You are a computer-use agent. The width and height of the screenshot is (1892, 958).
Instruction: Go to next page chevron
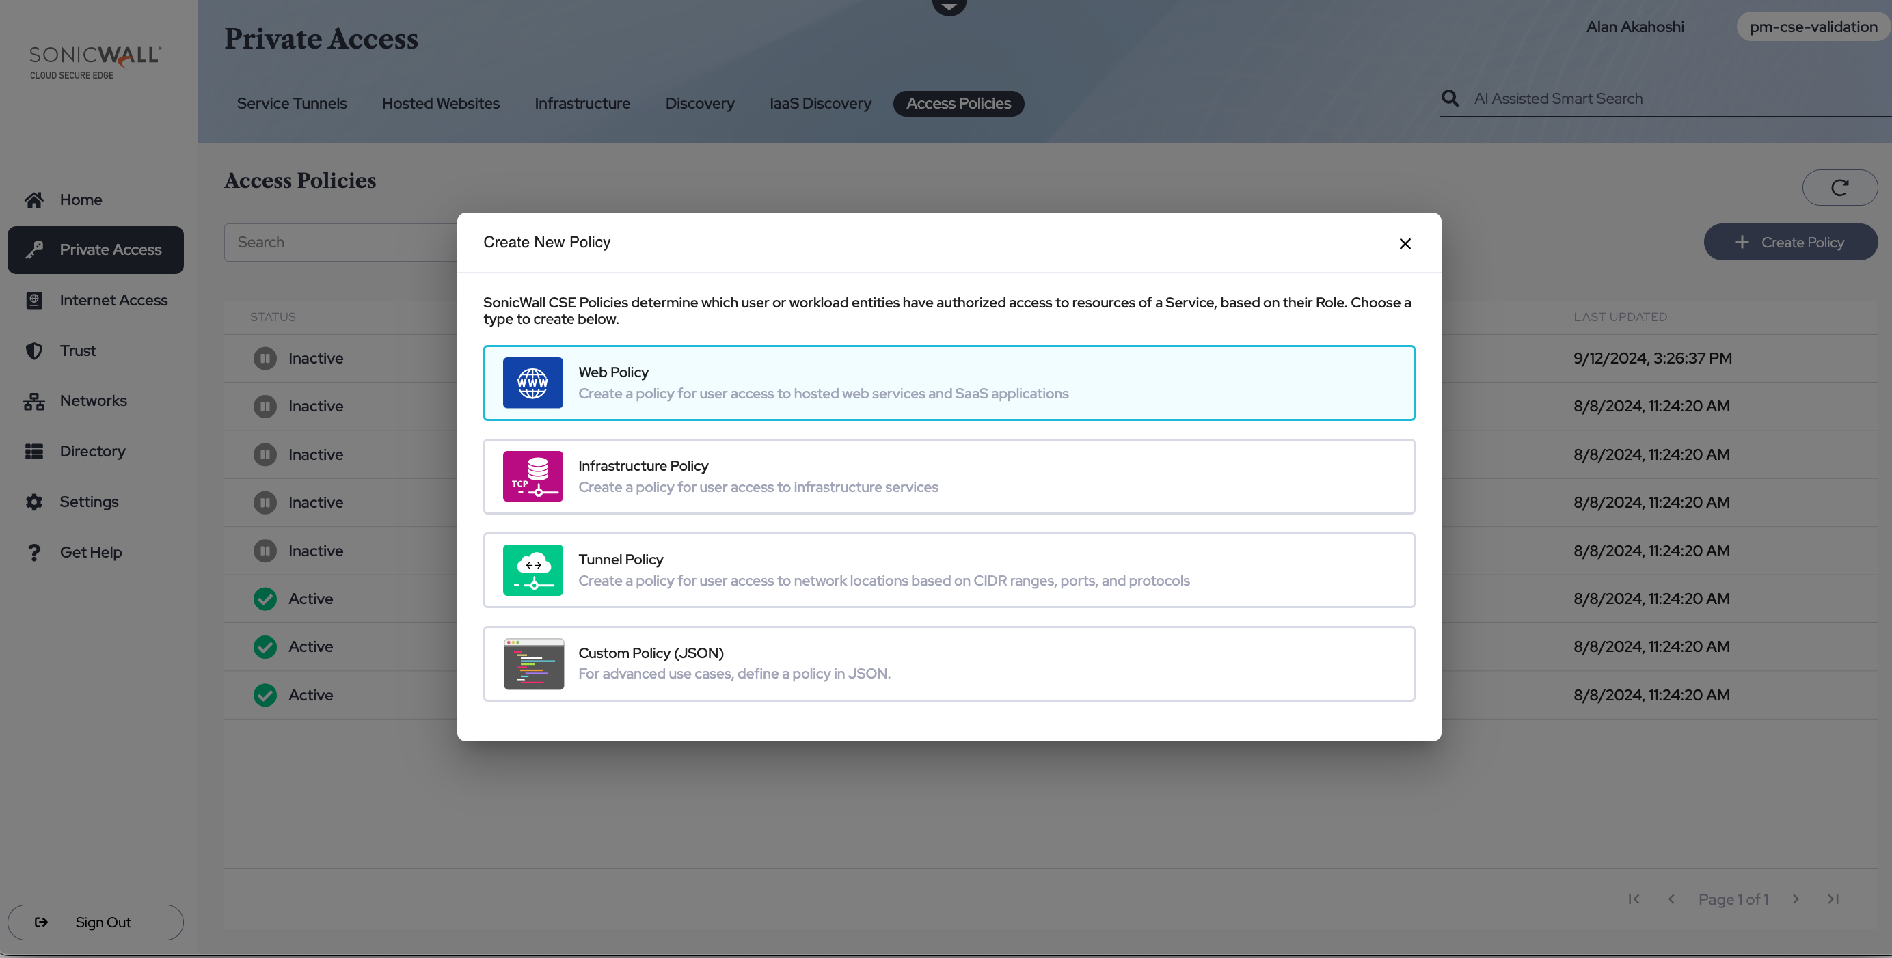click(x=1795, y=899)
